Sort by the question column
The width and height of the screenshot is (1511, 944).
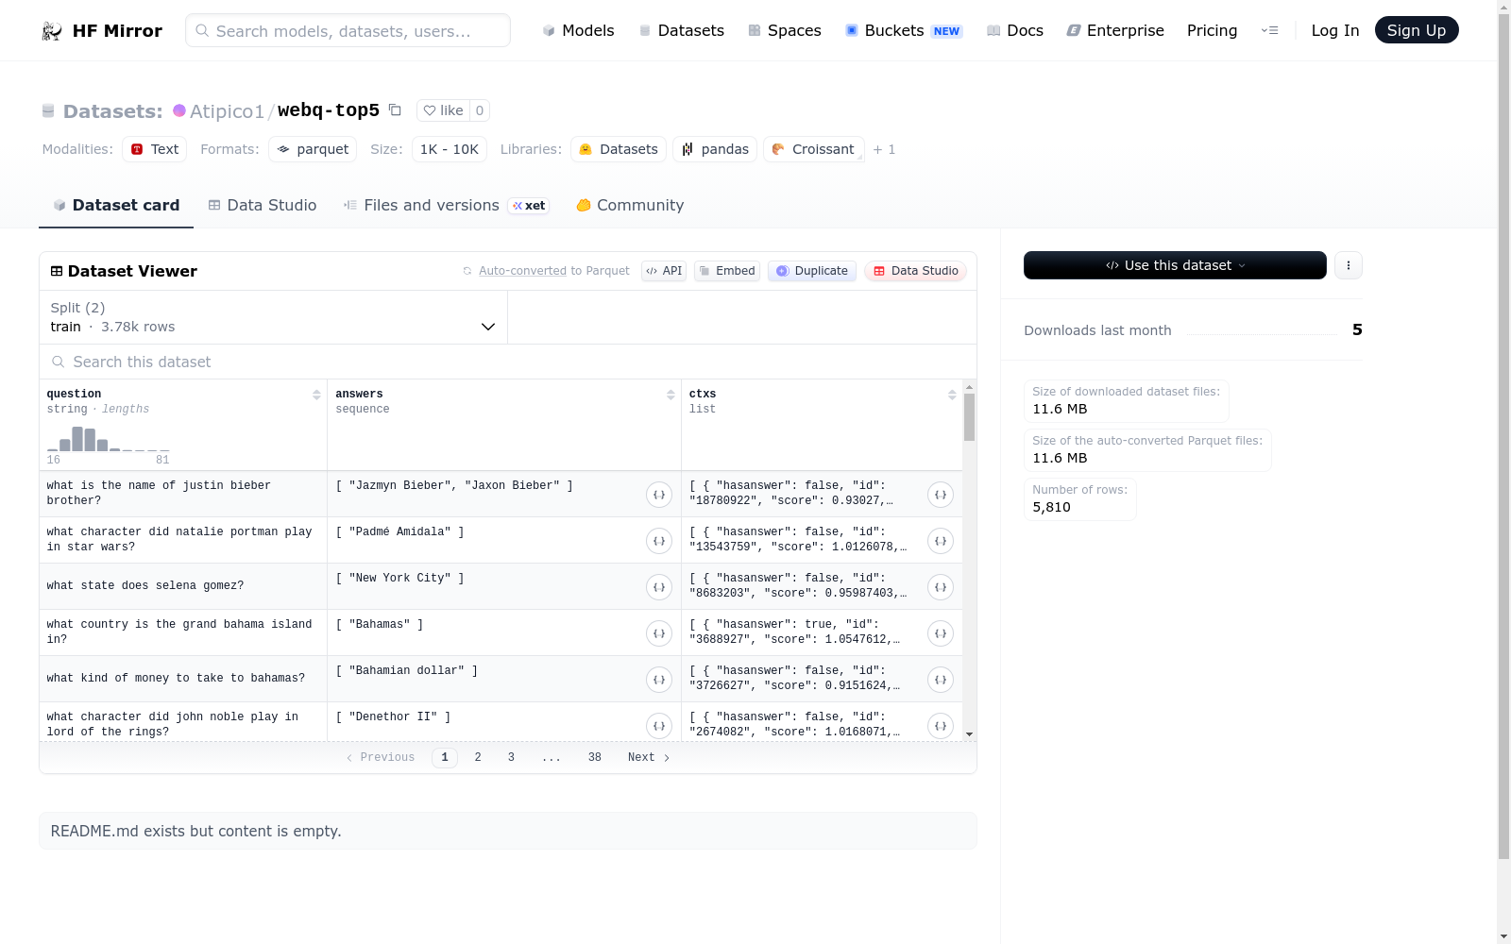[x=316, y=395]
